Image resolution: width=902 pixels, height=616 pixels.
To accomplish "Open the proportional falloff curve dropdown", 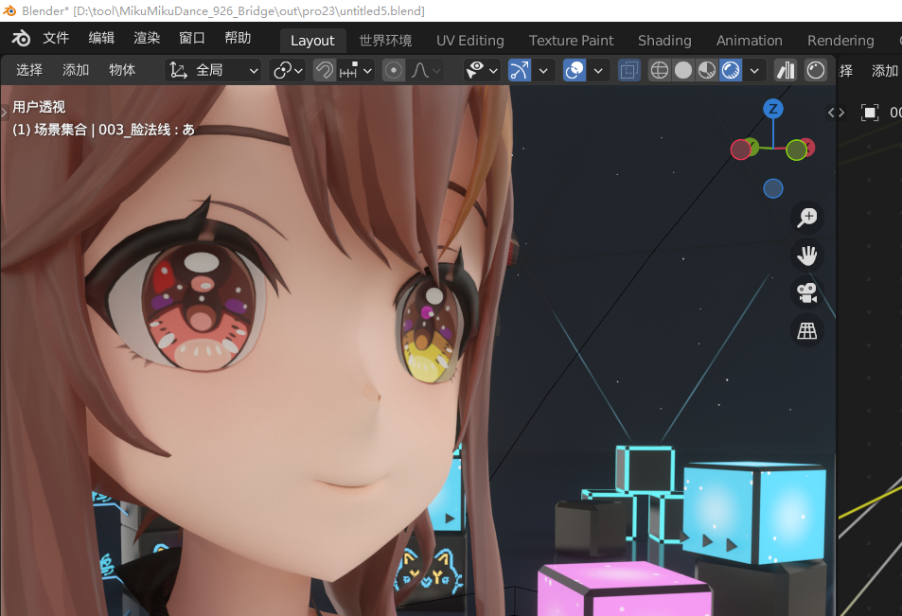I will coord(425,71).
